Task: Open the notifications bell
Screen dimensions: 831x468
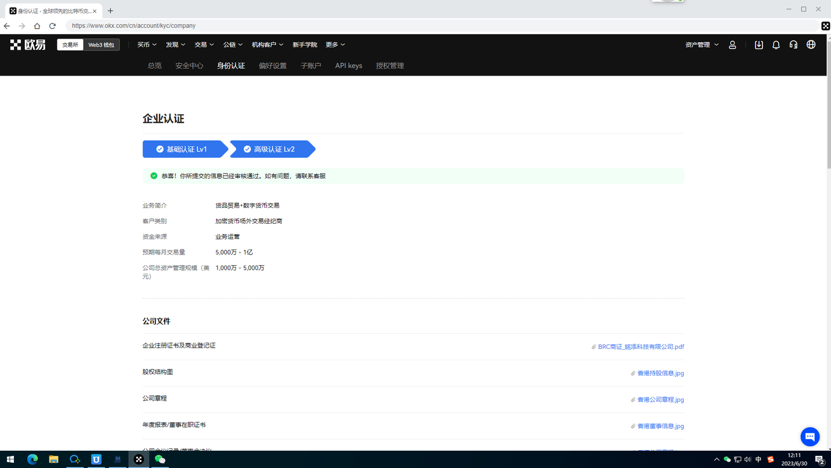Action: tap(776, 44)
